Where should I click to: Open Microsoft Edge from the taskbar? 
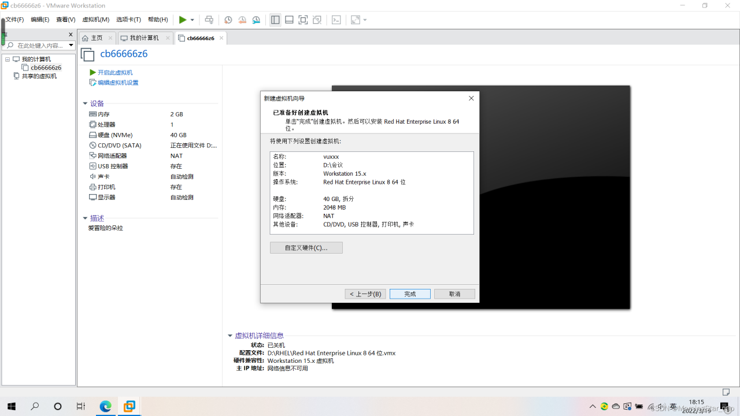[x=105, y=407]
